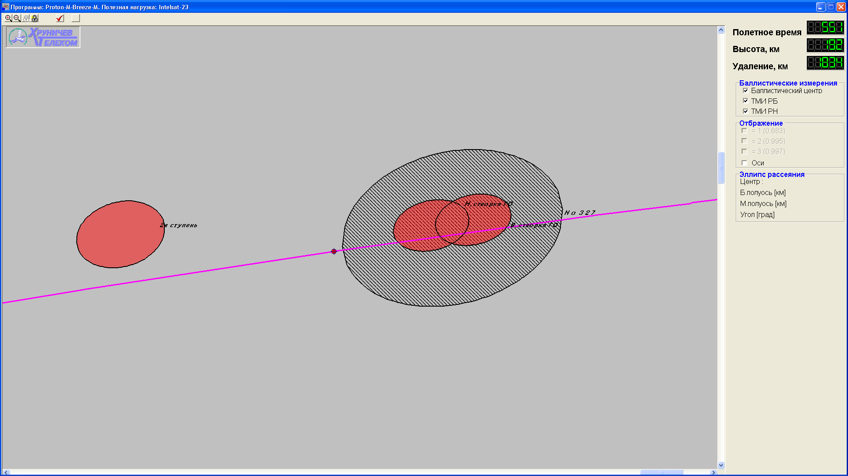Click the blank square toolbar button

click(76, 18)
